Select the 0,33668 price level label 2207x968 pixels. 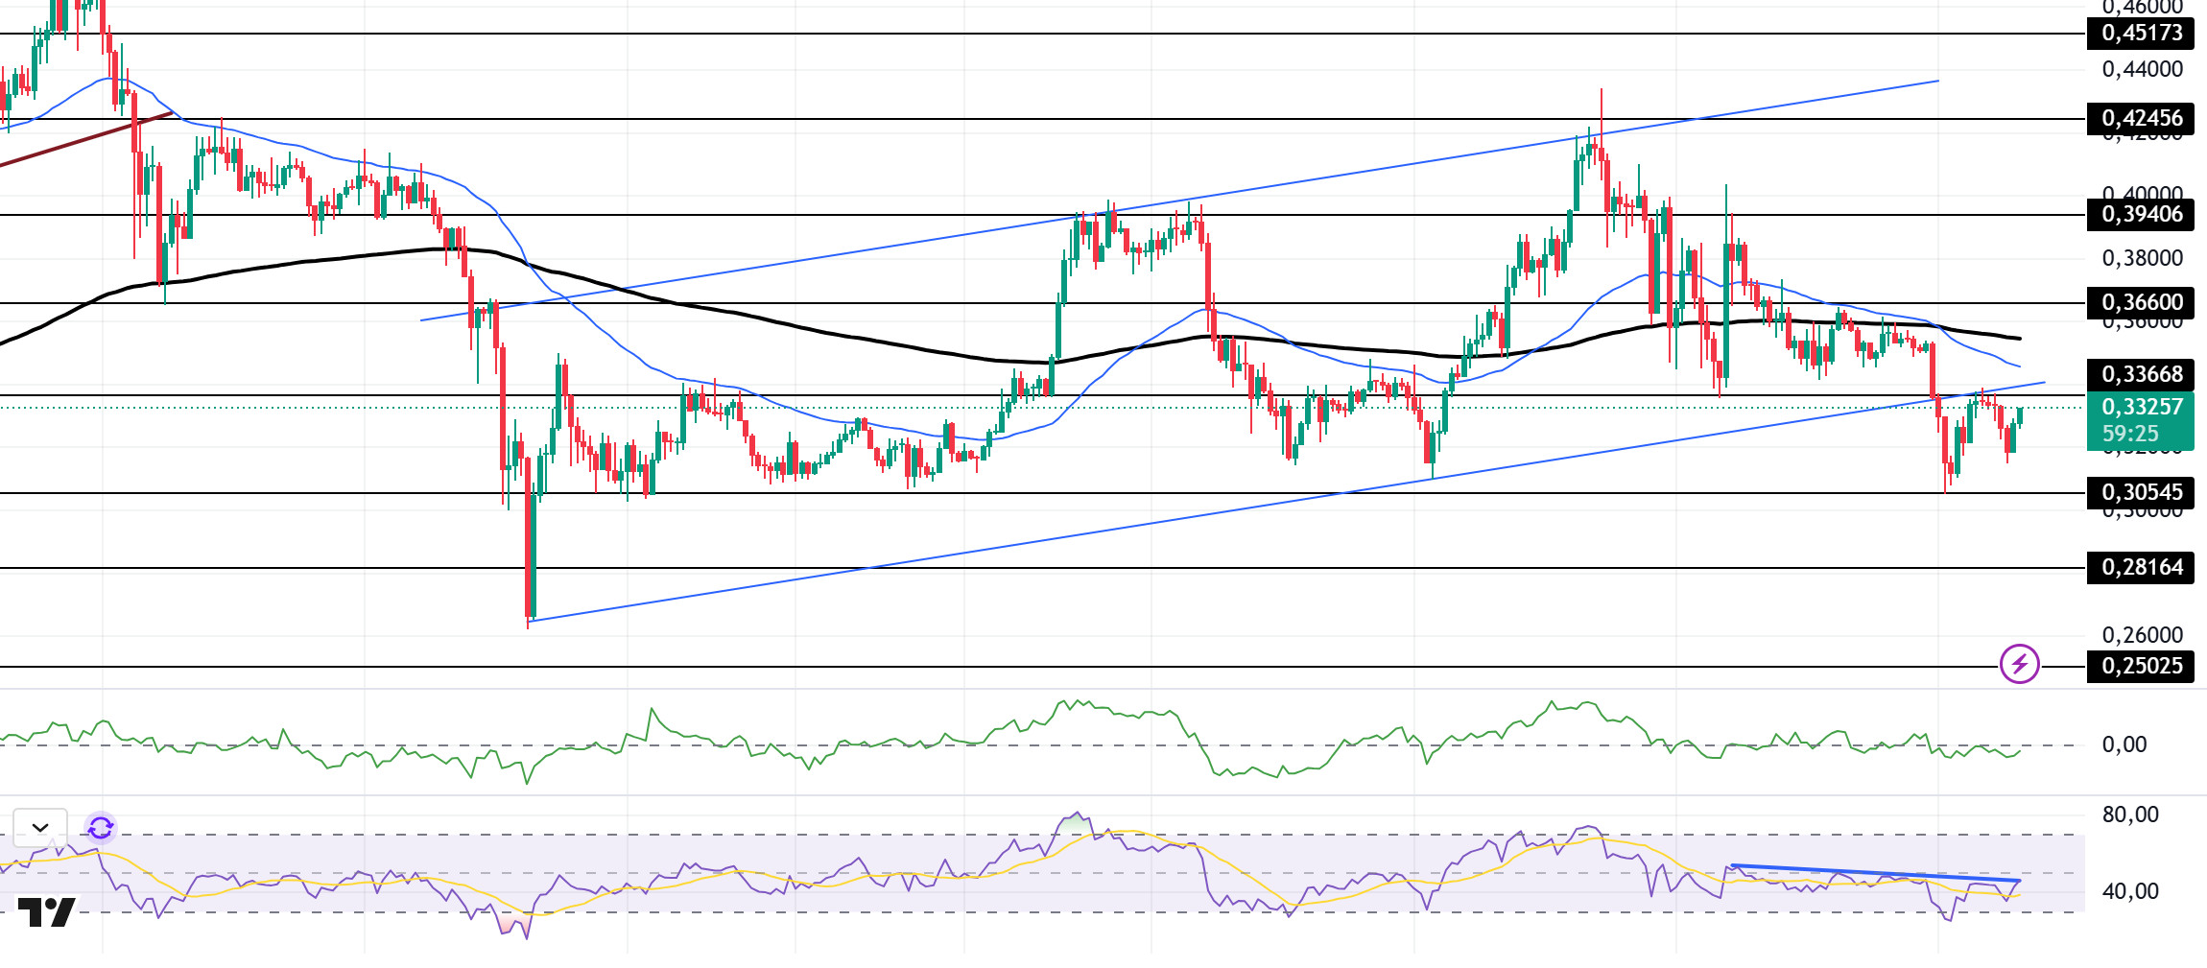tap(2141, 374)
